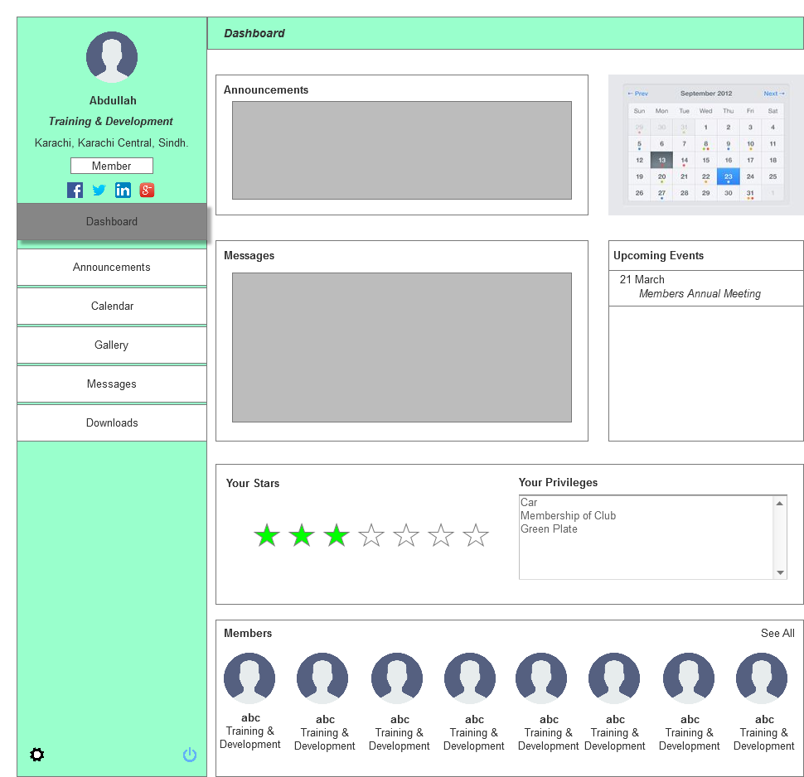
Task: Select Membership of Club privilege
Action: [568, 516]
